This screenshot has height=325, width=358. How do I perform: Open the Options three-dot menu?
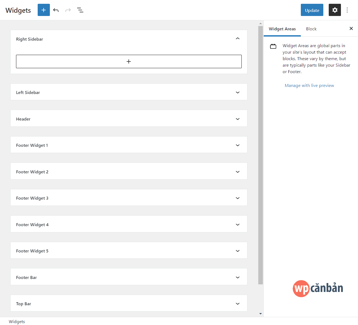347,10
